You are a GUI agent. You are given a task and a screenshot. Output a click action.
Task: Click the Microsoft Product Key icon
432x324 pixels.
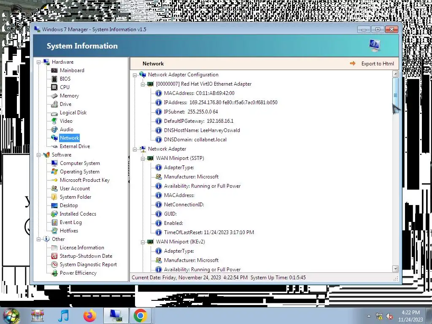54,180
